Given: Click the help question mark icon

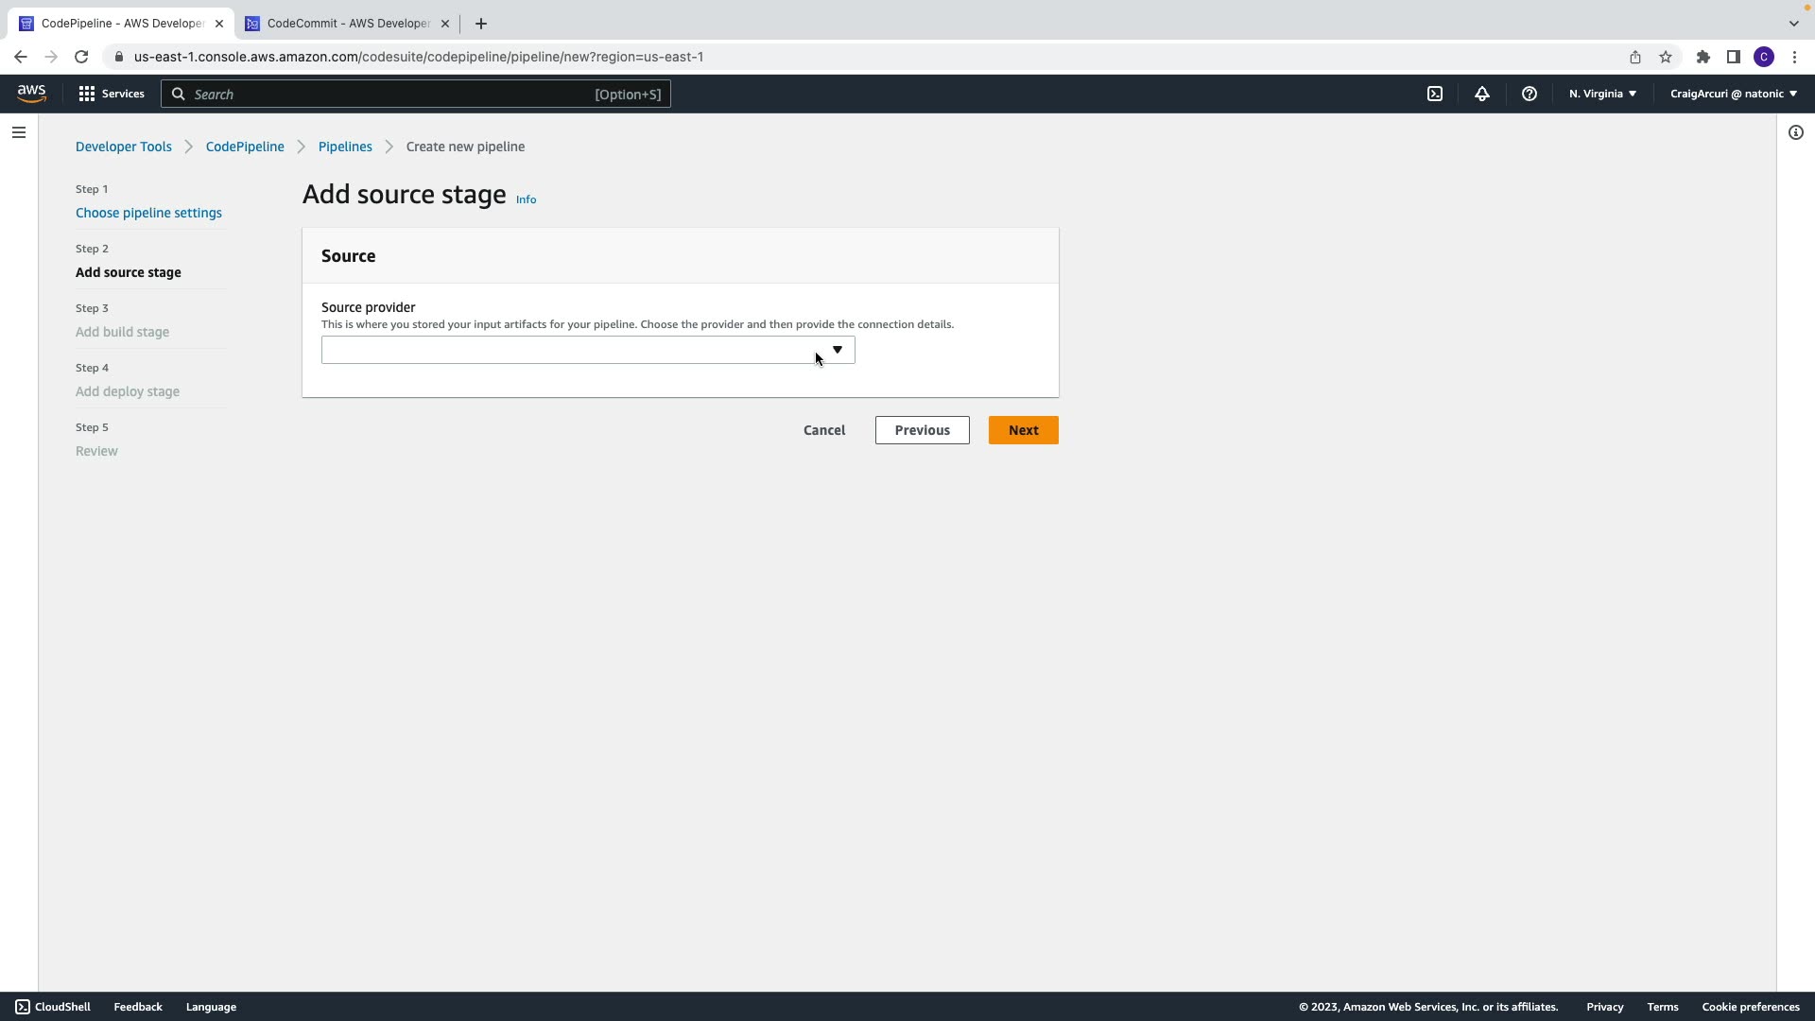Looking at the screenshot, I should pyautogui.click(x=1529, y=94).
